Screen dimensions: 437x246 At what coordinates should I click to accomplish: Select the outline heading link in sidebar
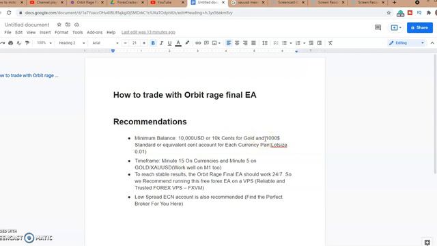pos(29,76)
